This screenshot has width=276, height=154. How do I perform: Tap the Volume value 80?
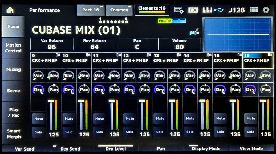click(180, 44)
